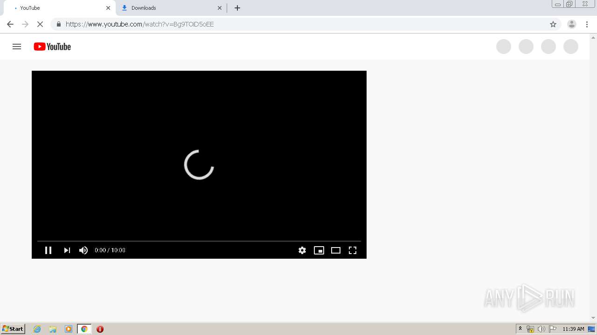This screenshot has width=597, height=335.
Task: Enter full screen video
Action: [x=353, y=250]
